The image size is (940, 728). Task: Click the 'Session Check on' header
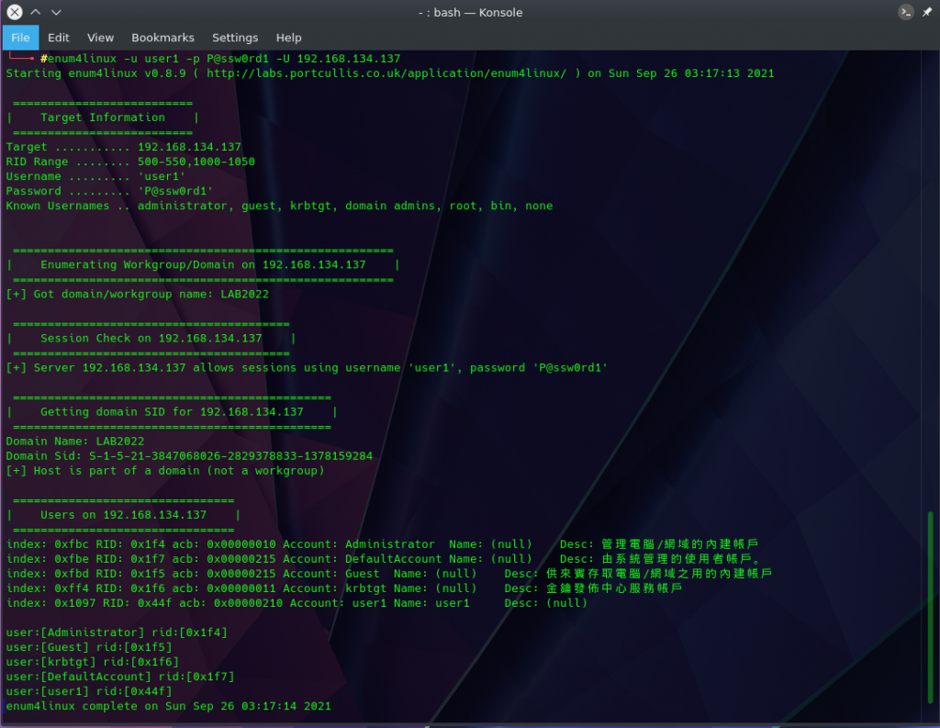point(151,338)
